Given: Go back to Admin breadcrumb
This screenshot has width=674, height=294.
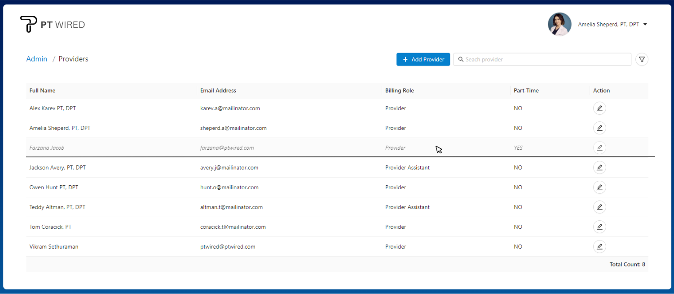Looking at the screenshot, I should click(37, 59).
